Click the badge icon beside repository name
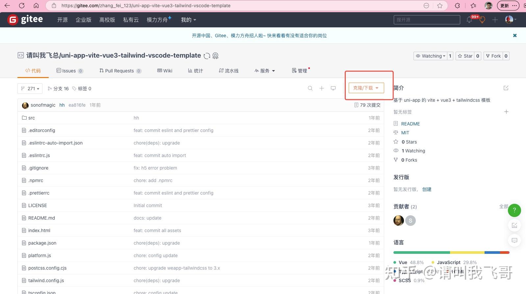The height and width of the screenshot is (294, 526). tap(215, 56)
